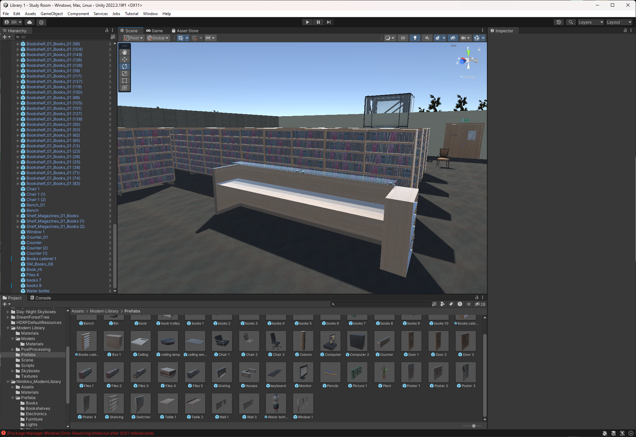Viewport: 636px width, 437px height.
Task: Open the Component menu
Action: [78, 14]
